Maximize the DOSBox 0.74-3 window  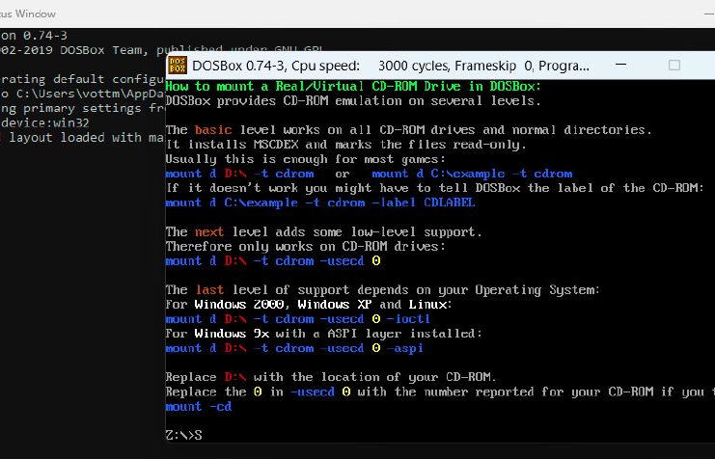[674, 65]
